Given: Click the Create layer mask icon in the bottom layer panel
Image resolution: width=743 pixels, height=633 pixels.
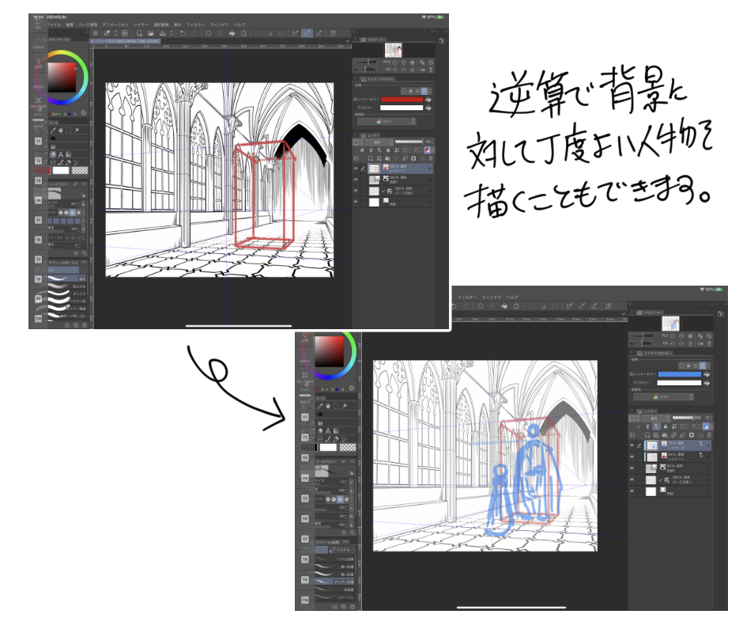Looking at the screenshot, I should pos(692,434).
